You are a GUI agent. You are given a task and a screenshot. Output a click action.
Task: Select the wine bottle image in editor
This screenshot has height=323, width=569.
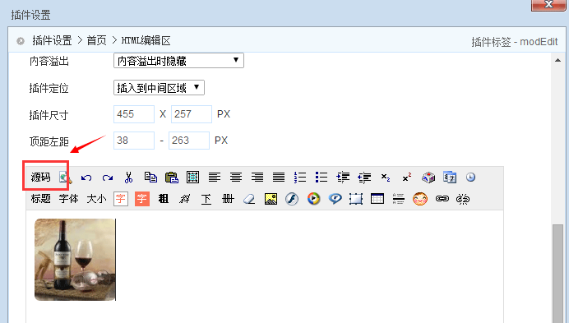coord(75,260)
